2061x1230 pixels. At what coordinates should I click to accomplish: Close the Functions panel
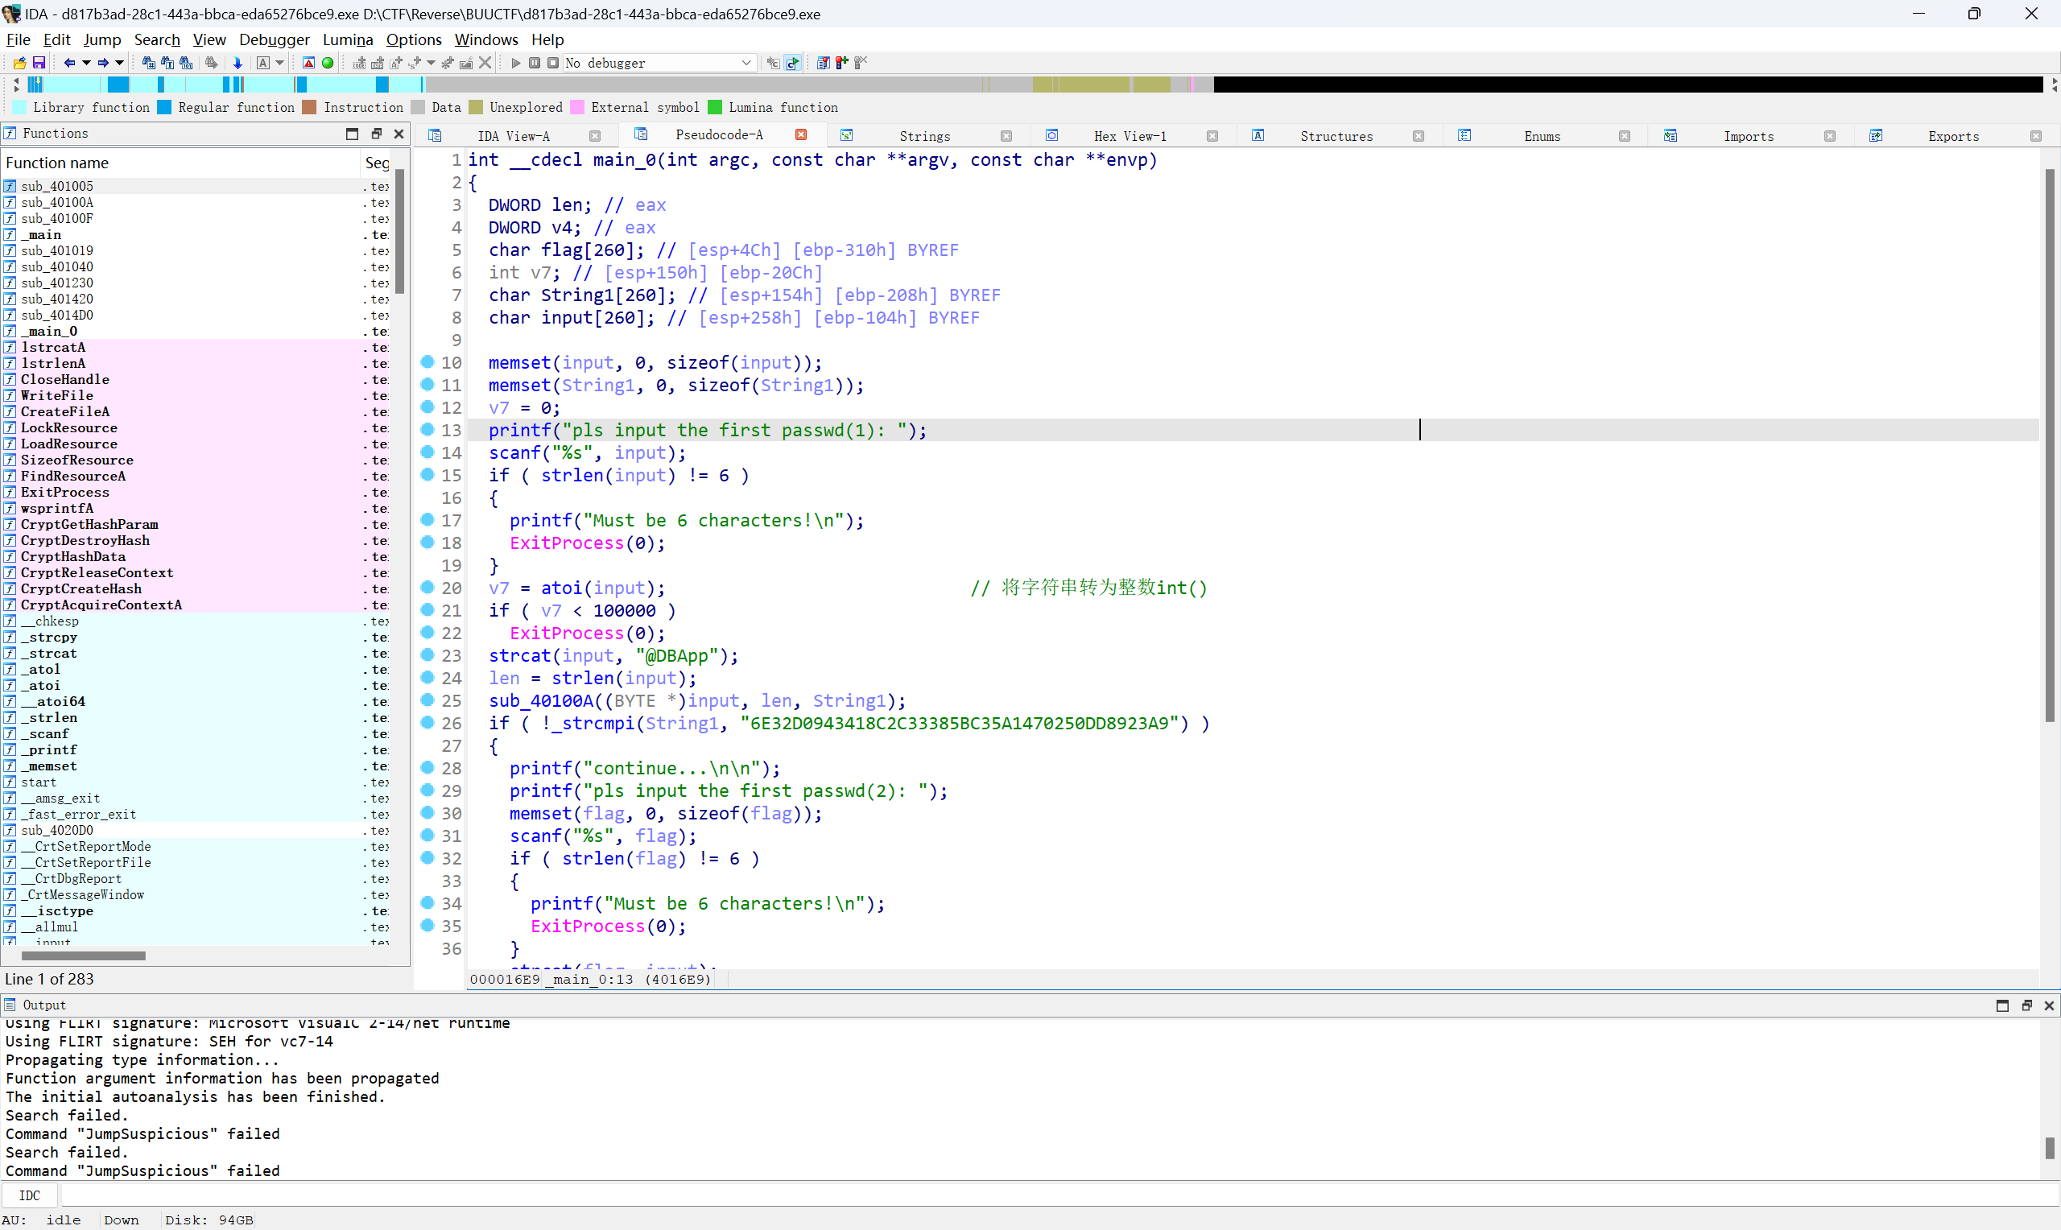(x=399, y=134)
